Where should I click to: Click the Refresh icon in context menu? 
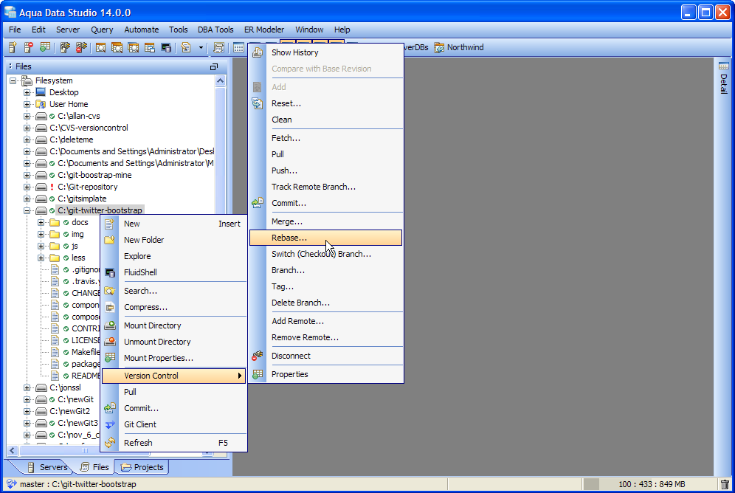click(110, 442)
